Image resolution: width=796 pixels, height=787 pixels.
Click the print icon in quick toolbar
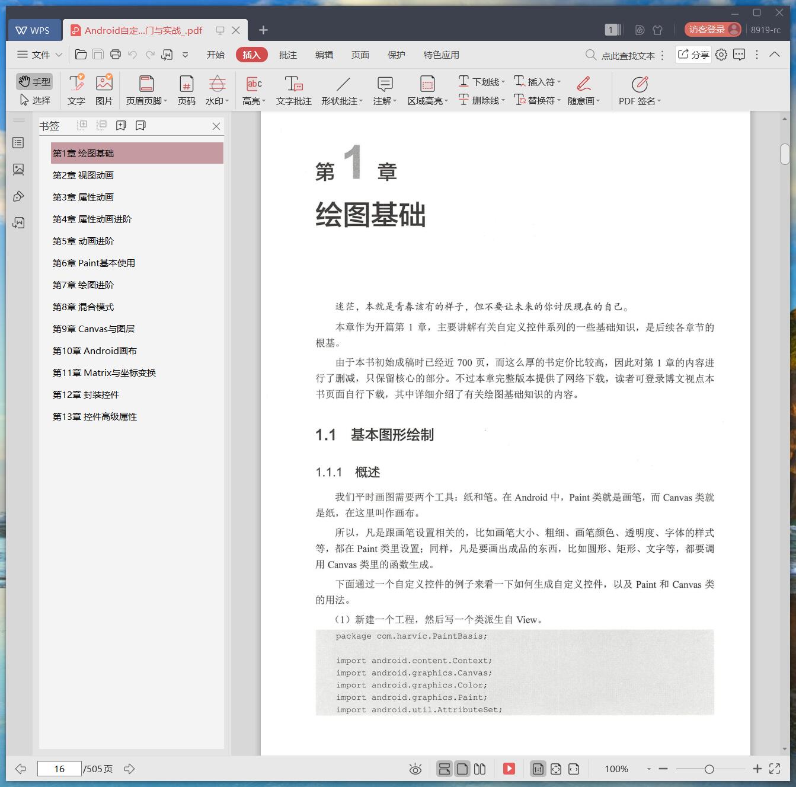coord(116,55)
